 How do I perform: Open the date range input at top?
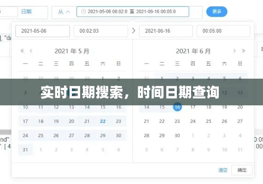pos(133,11)
